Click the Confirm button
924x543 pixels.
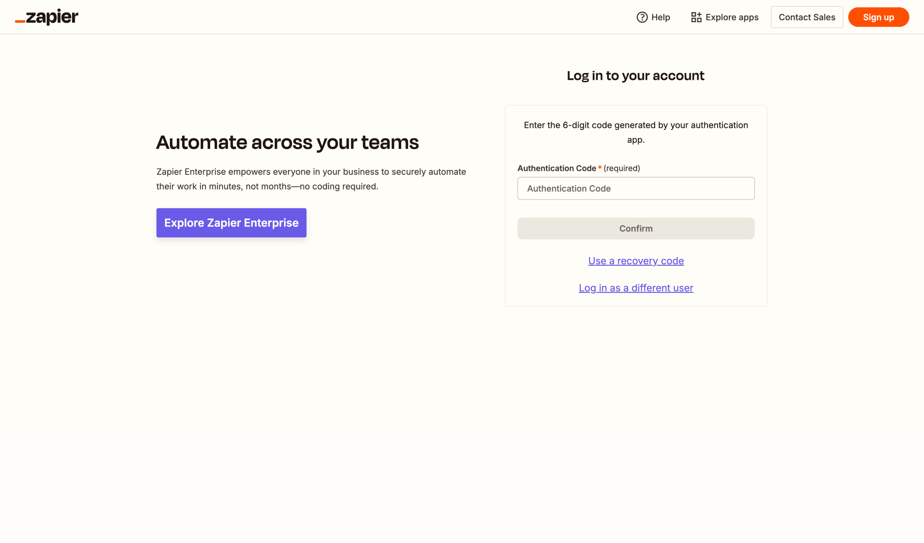pos(636,228)
